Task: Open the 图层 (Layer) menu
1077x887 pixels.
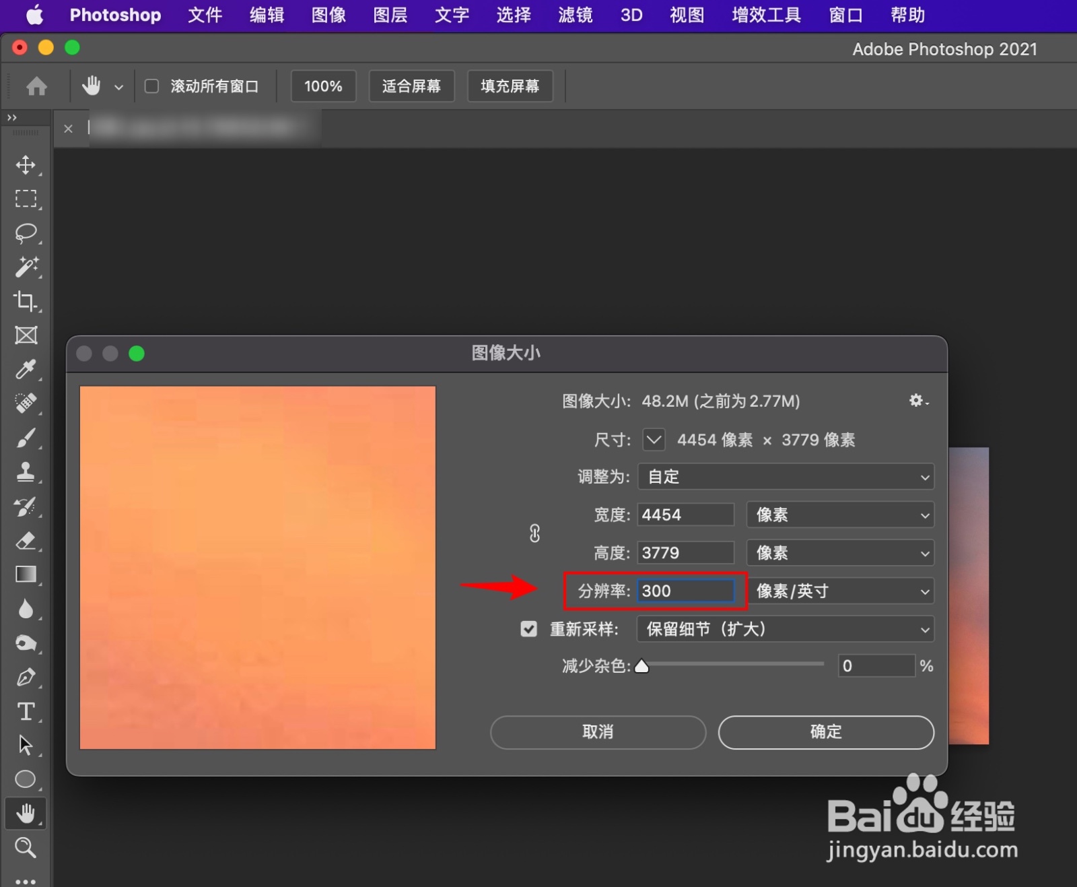Action: tap(390, 15)
